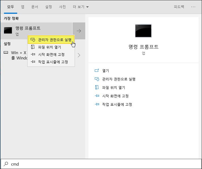Select 명령 프롬프트 best match result
202x169 pixels.
pos(37,31)
